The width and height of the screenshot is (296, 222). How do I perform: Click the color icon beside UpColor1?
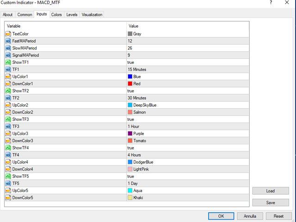8,77
